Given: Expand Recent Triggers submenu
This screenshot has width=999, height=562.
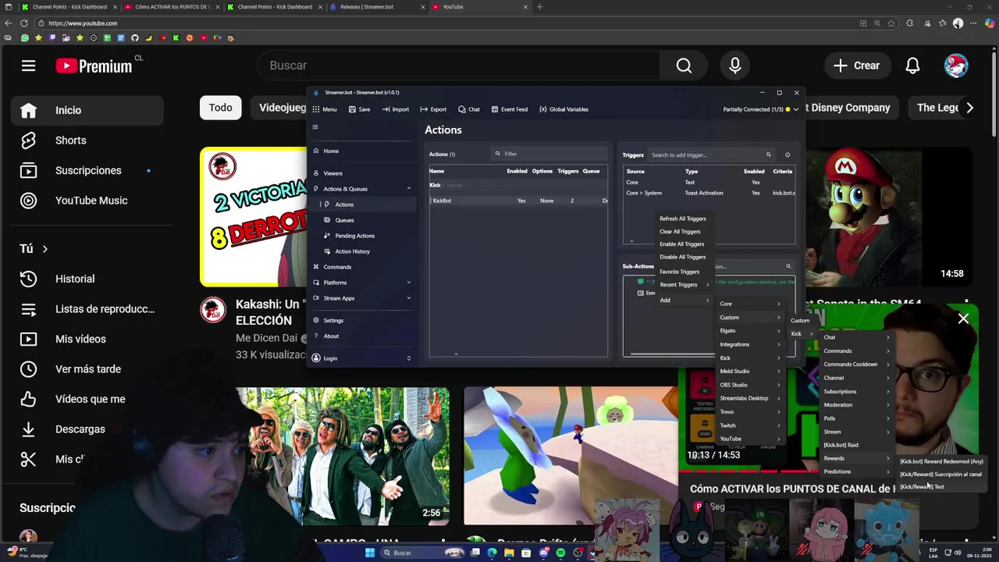Looking at the screenshot, I should (x=684, y=285).
